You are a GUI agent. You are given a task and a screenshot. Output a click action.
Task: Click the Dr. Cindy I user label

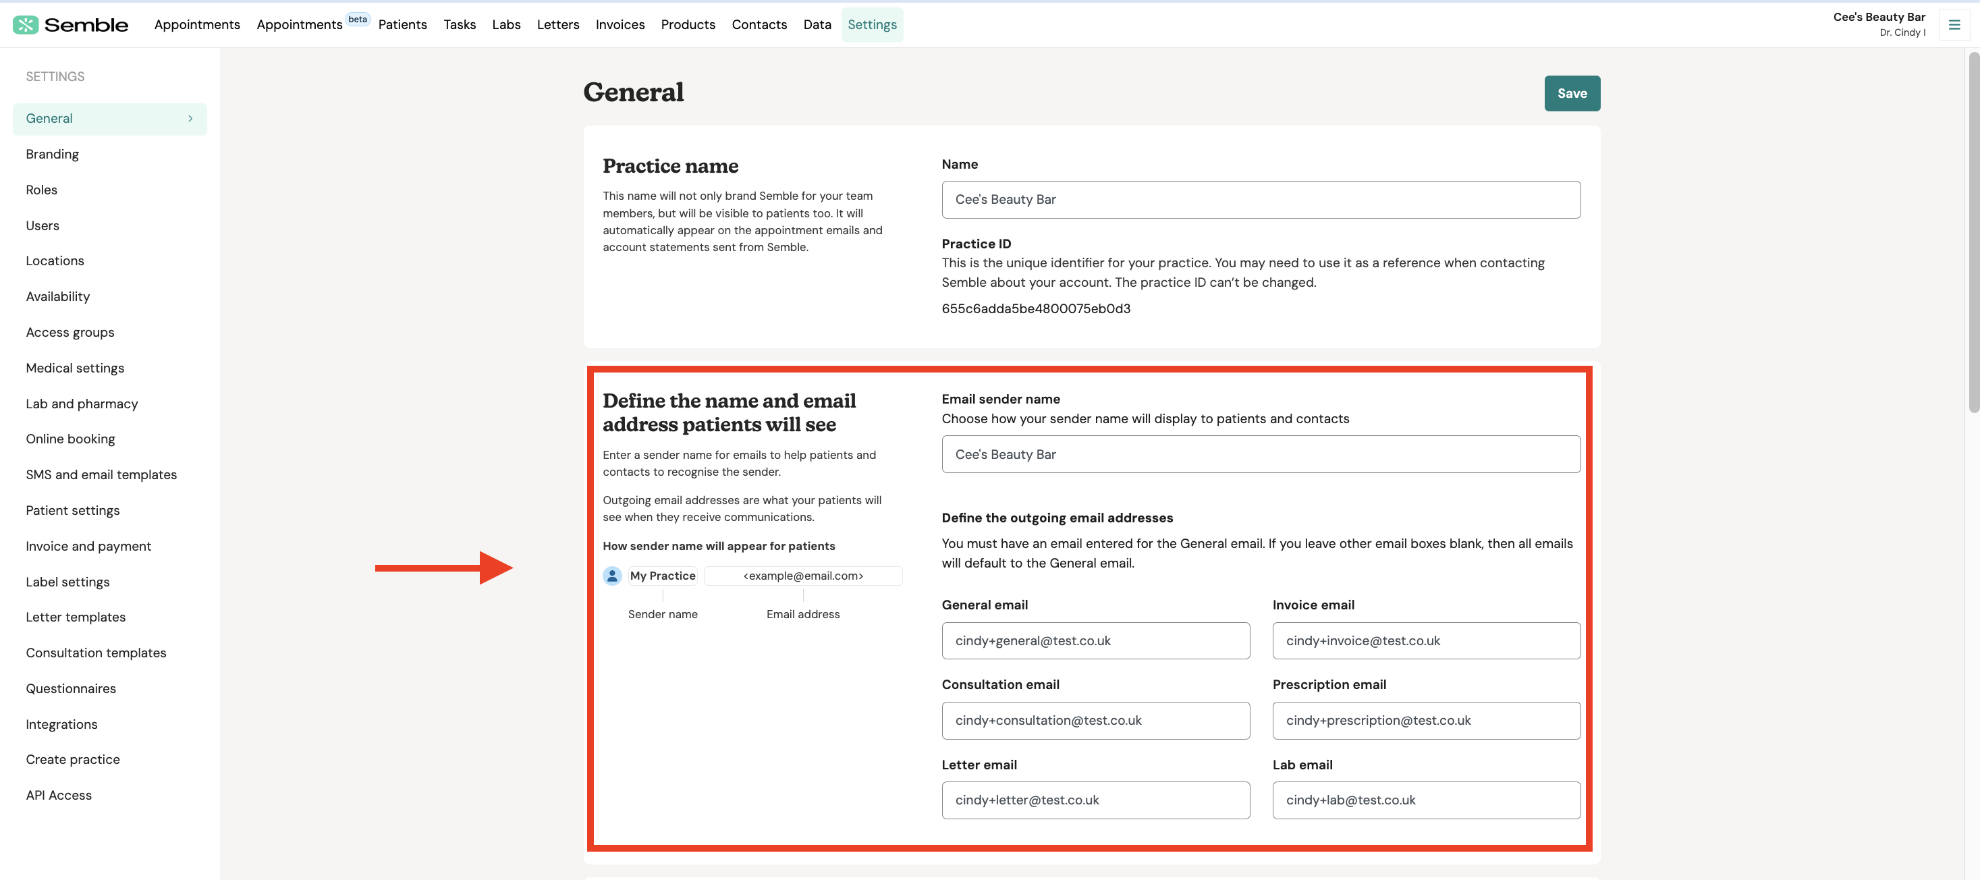(x=1902, y=32)
